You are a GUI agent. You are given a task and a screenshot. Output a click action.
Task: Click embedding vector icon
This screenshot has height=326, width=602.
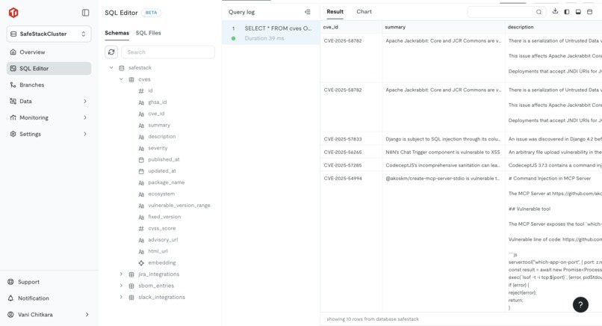coord(141,263)
